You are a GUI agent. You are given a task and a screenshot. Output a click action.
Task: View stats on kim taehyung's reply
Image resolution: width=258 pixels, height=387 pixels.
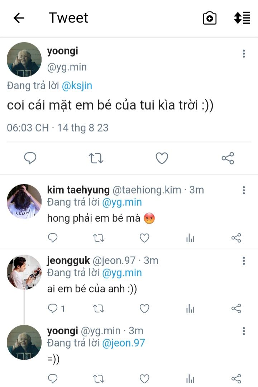190,238
